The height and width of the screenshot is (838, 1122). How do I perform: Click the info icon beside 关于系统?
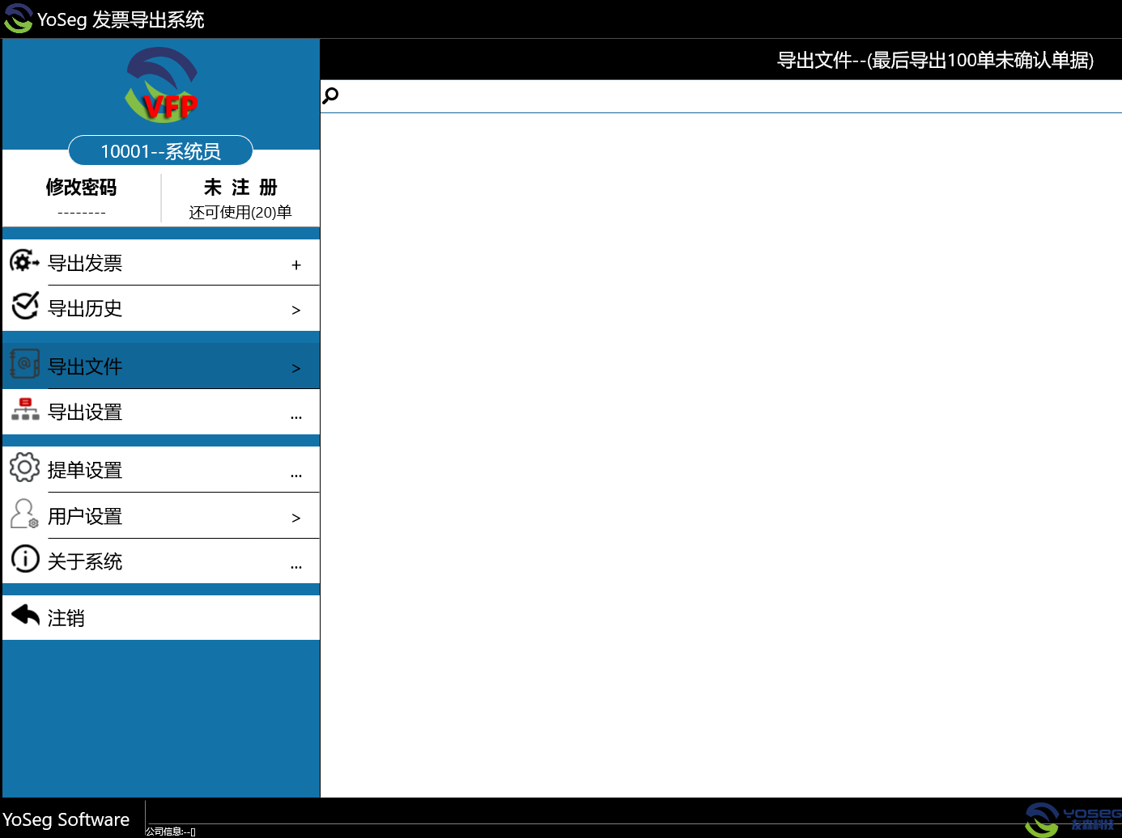coord(24,559)
